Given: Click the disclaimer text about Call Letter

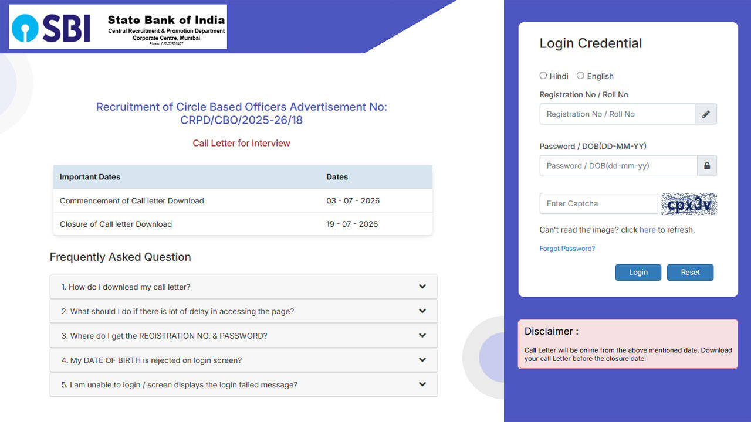Looking at the screenshot, I should coord(628,354).
